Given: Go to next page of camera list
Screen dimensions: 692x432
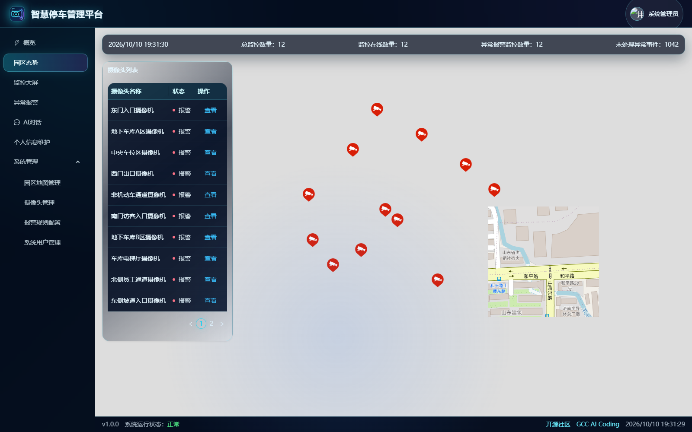Looking at the screenshot, I should click(222, 324).
